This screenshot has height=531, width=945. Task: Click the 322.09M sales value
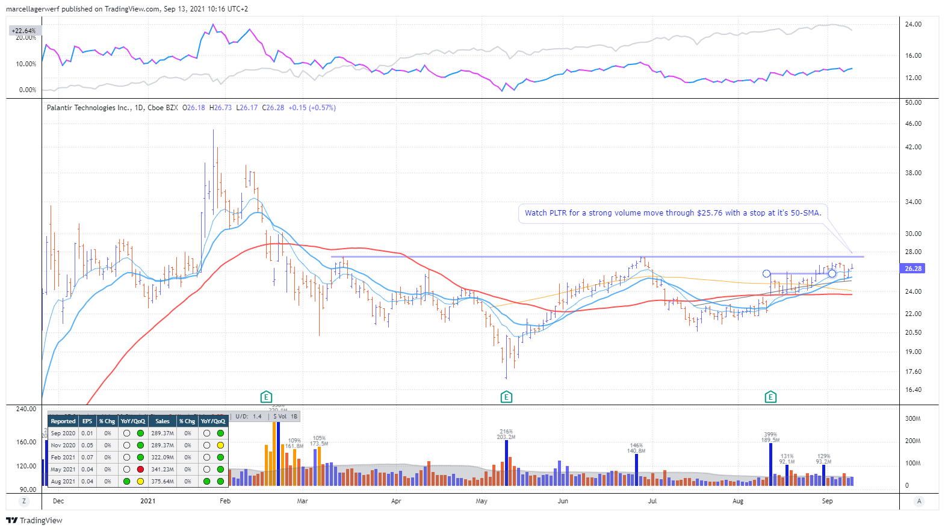click(163, 458)
